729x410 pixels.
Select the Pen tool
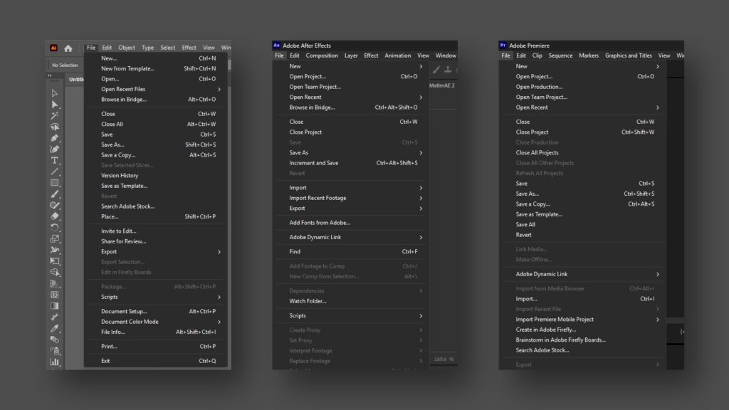tap(54, 138)
